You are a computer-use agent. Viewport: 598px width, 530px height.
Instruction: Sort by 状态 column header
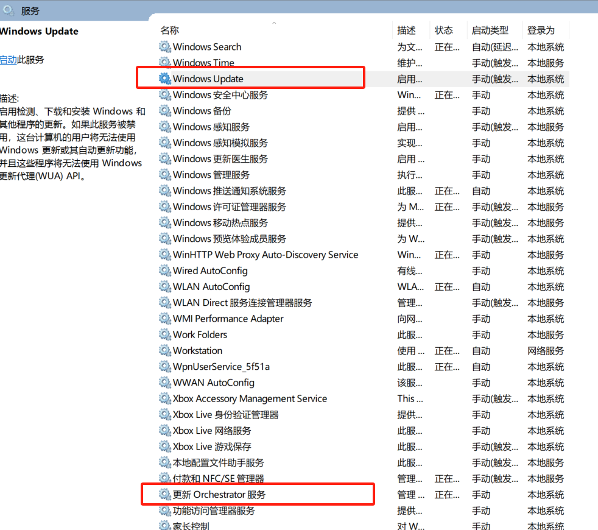444,30
